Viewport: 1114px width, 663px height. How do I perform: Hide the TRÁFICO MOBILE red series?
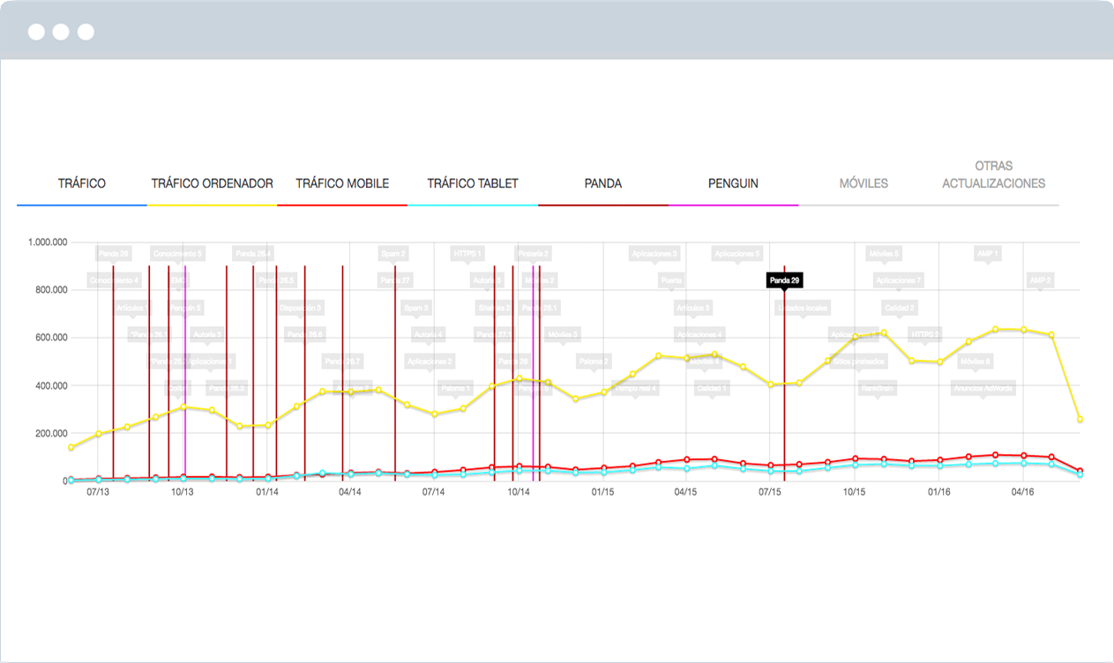[x=342, y=183]
